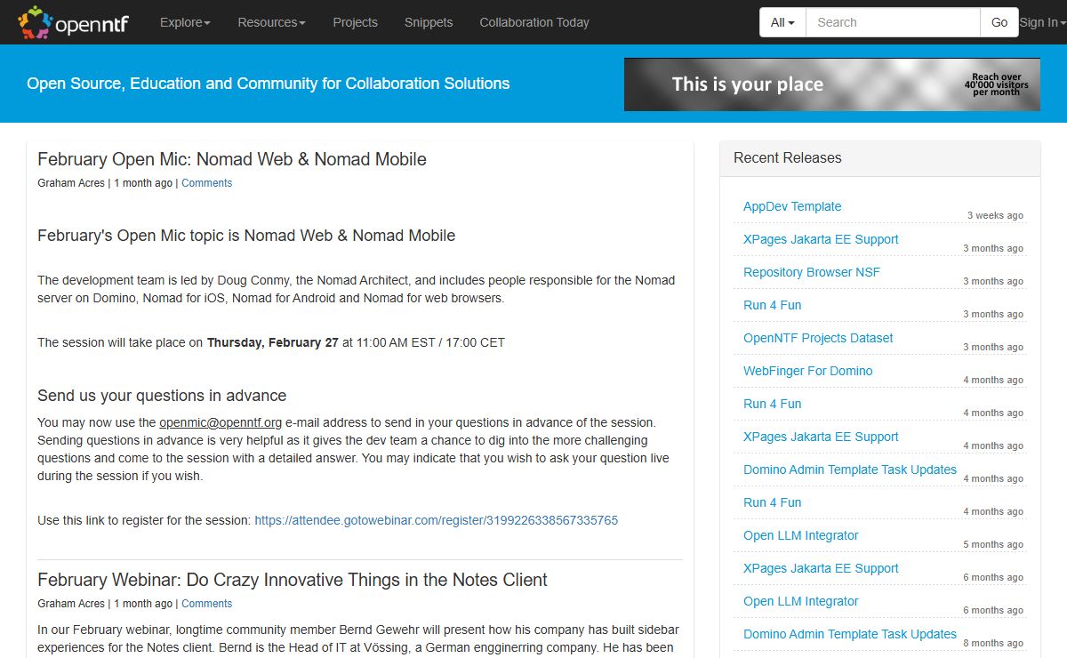Open the Explore dropdown menu
The image size is (1067, 658).
point(185,22)
